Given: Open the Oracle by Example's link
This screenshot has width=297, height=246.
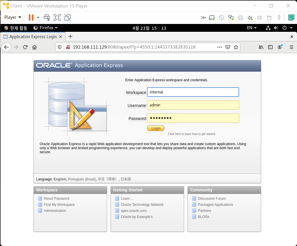Looking at the screenshot, I should (137, 217).
